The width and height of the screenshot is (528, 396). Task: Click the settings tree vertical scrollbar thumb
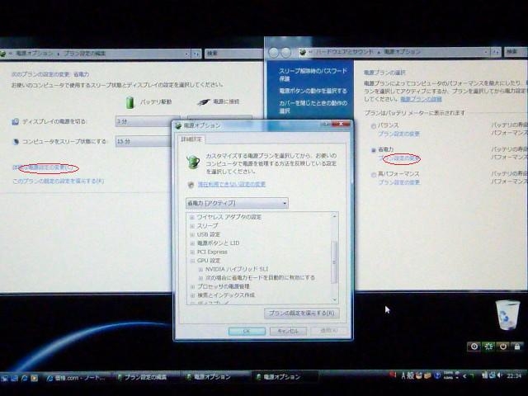pyautogui.click(x=334, y=262)
